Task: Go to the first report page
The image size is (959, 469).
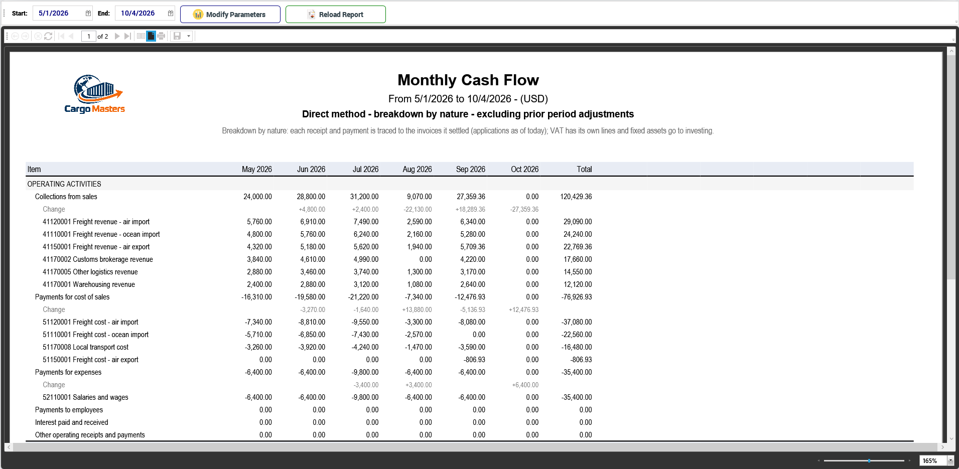Action: point(61,36)
